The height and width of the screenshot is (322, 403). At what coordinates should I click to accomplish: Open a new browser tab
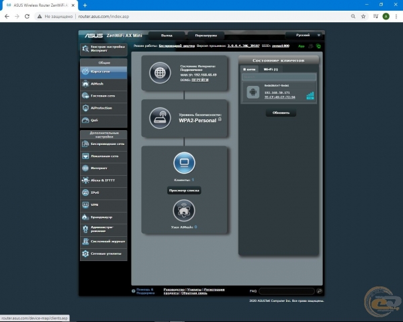pyautogui.click(x=85, y=5)
